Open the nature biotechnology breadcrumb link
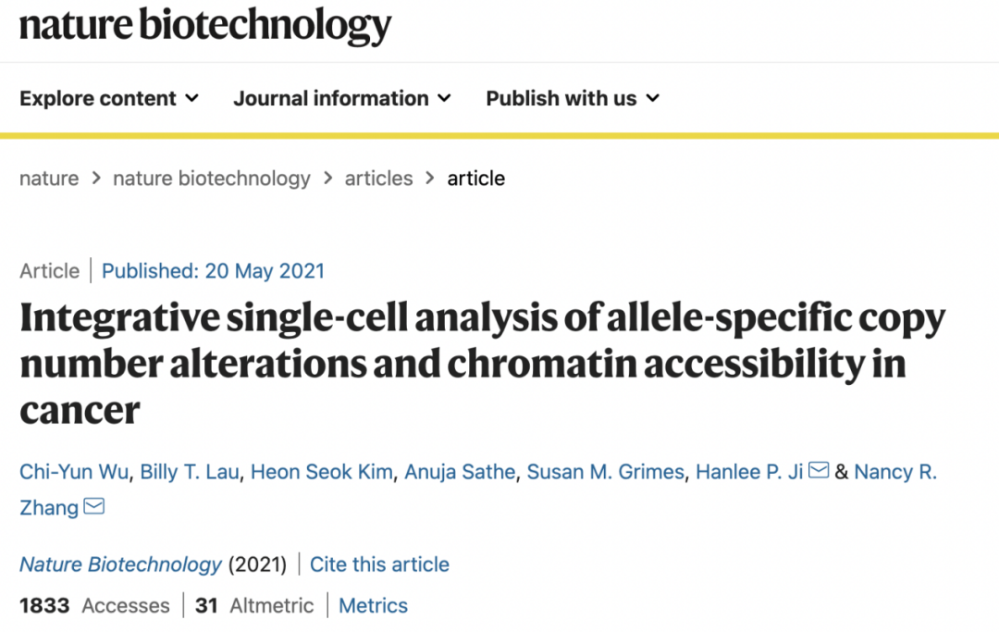999x632 pixels. coord(212,179)
